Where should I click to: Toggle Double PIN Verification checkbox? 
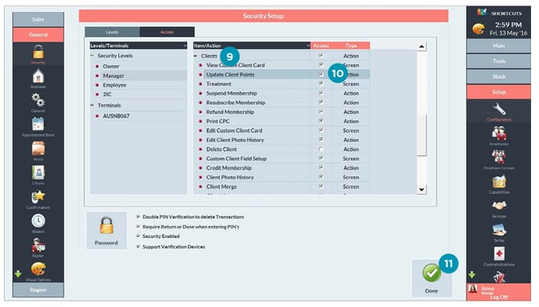point(138,217)
